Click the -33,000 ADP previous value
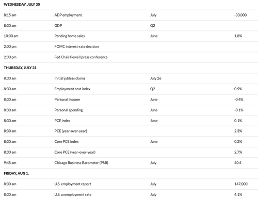This screenshot has width=258, height=198. [240, 15]
